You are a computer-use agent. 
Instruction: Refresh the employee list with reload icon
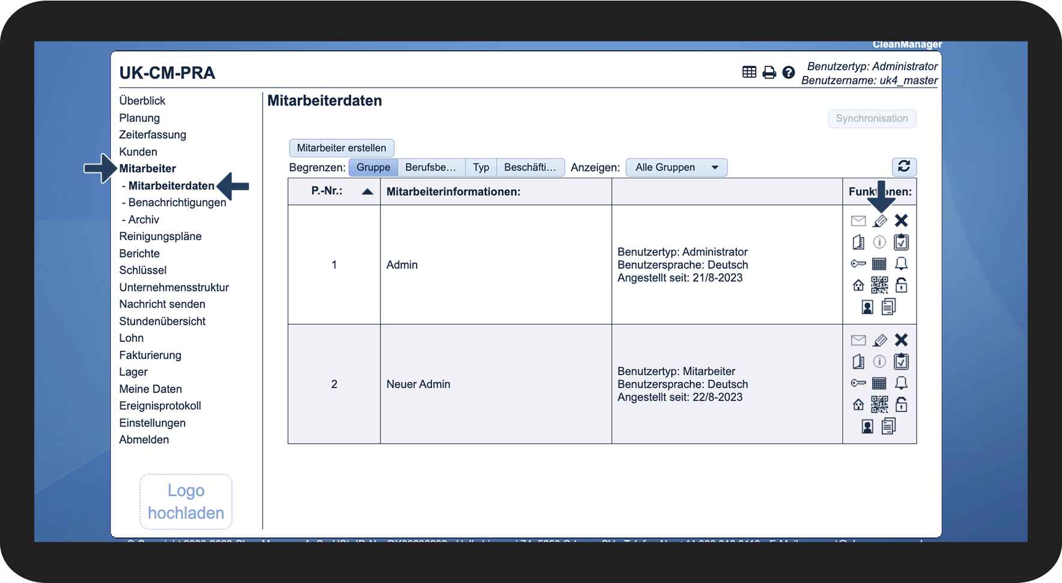(x=904, y=166)
